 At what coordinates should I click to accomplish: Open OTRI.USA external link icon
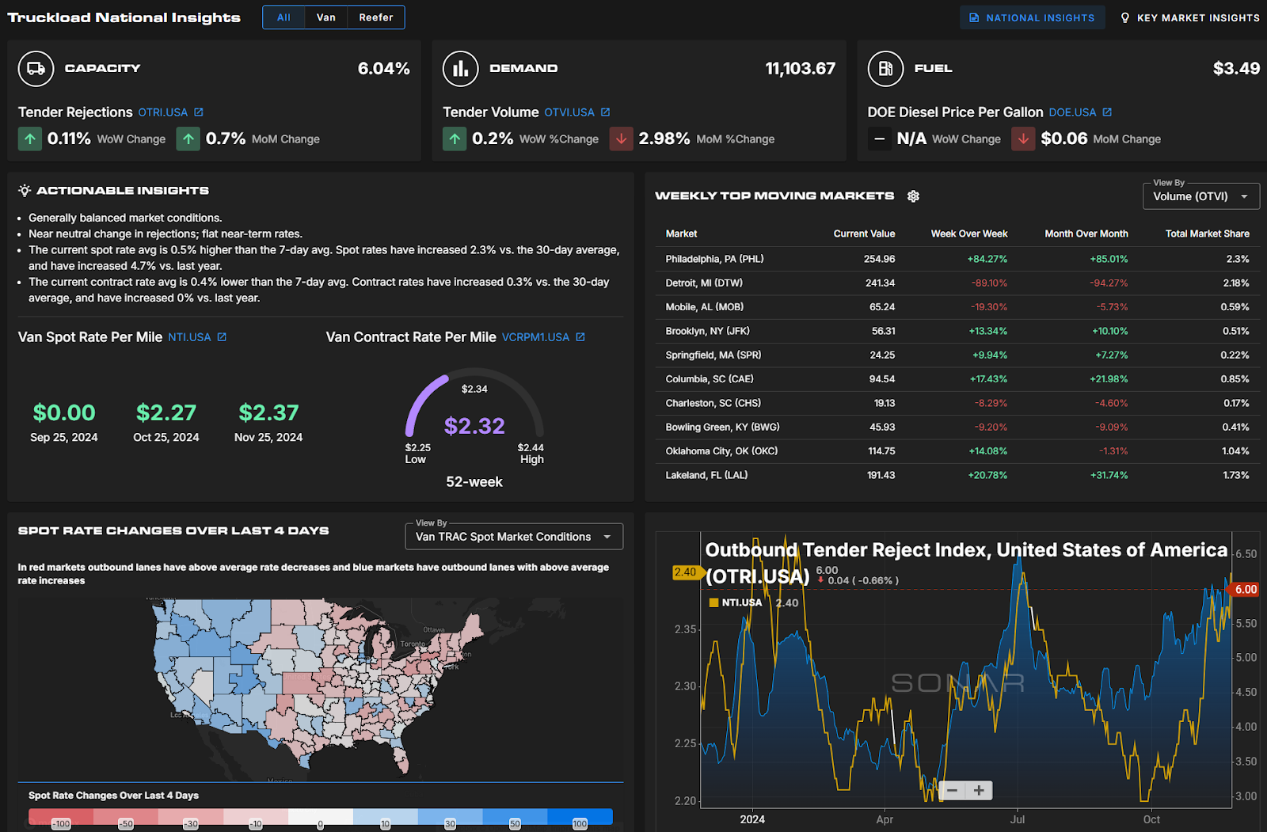199,112
